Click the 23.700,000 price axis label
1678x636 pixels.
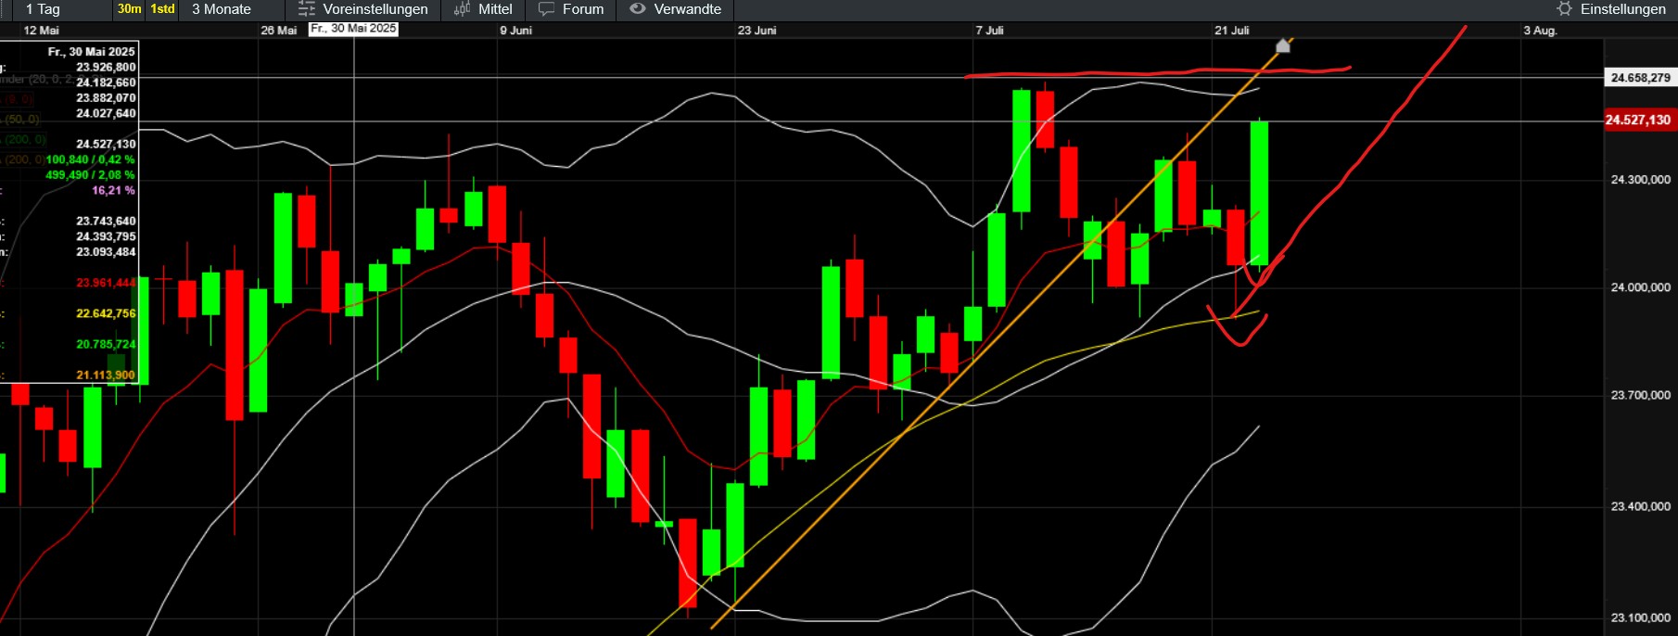(1640, 395)
